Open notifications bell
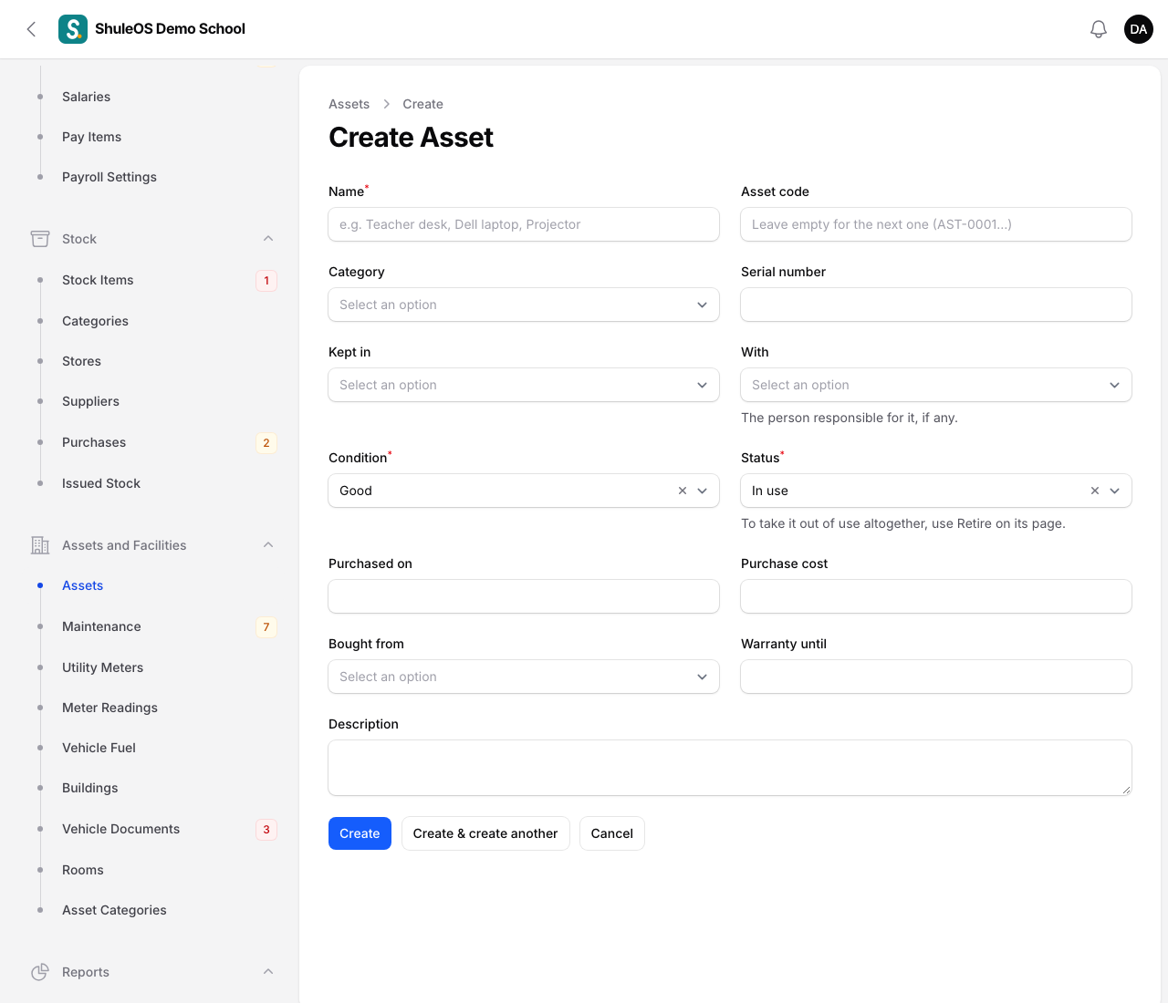Viewport: 1168px width, 1003px height. [1099, 29]
